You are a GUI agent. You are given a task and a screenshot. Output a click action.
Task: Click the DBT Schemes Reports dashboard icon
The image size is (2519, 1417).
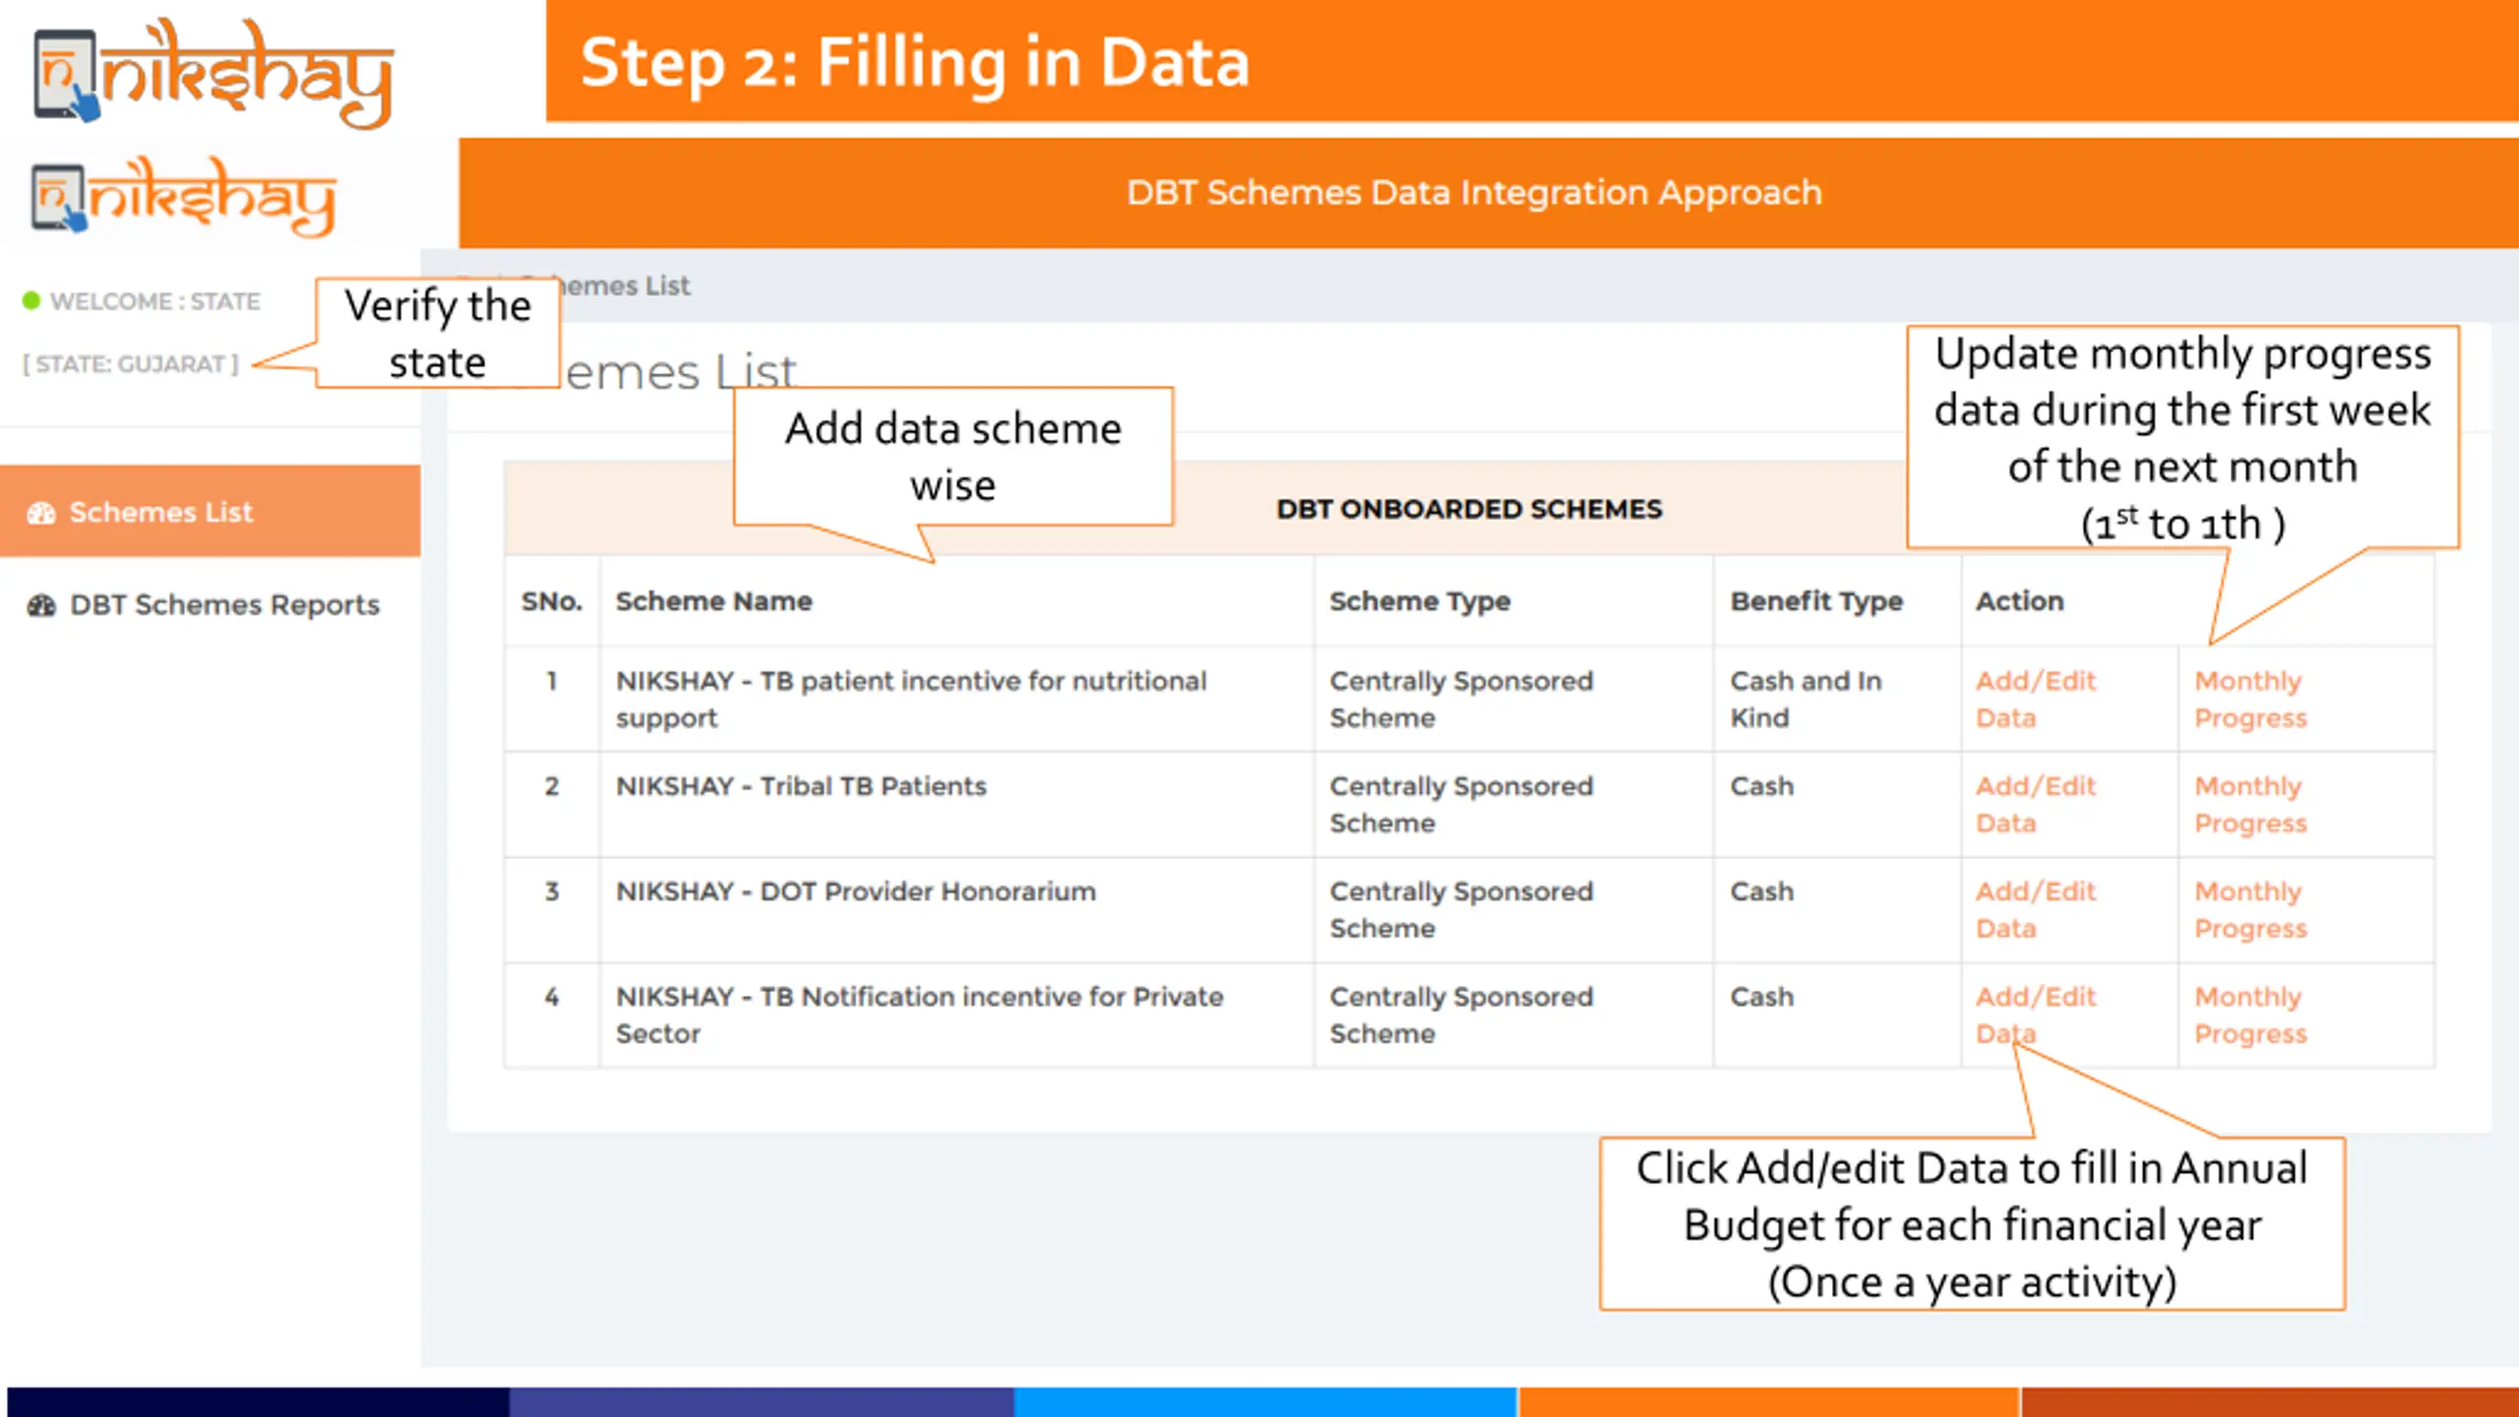point(41,605)
